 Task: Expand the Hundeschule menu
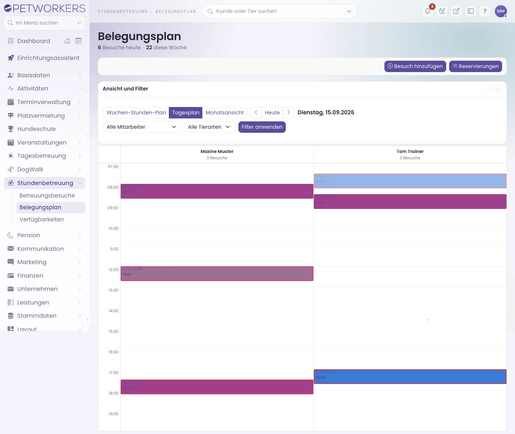coord(45,129)
